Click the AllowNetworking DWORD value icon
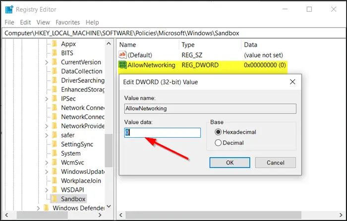The image size is (347, 221). [122, 65]
